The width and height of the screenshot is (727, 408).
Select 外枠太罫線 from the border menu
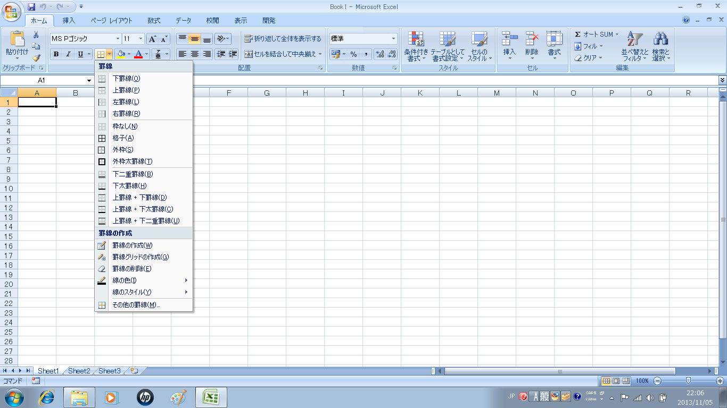click(x=132, y=161)
